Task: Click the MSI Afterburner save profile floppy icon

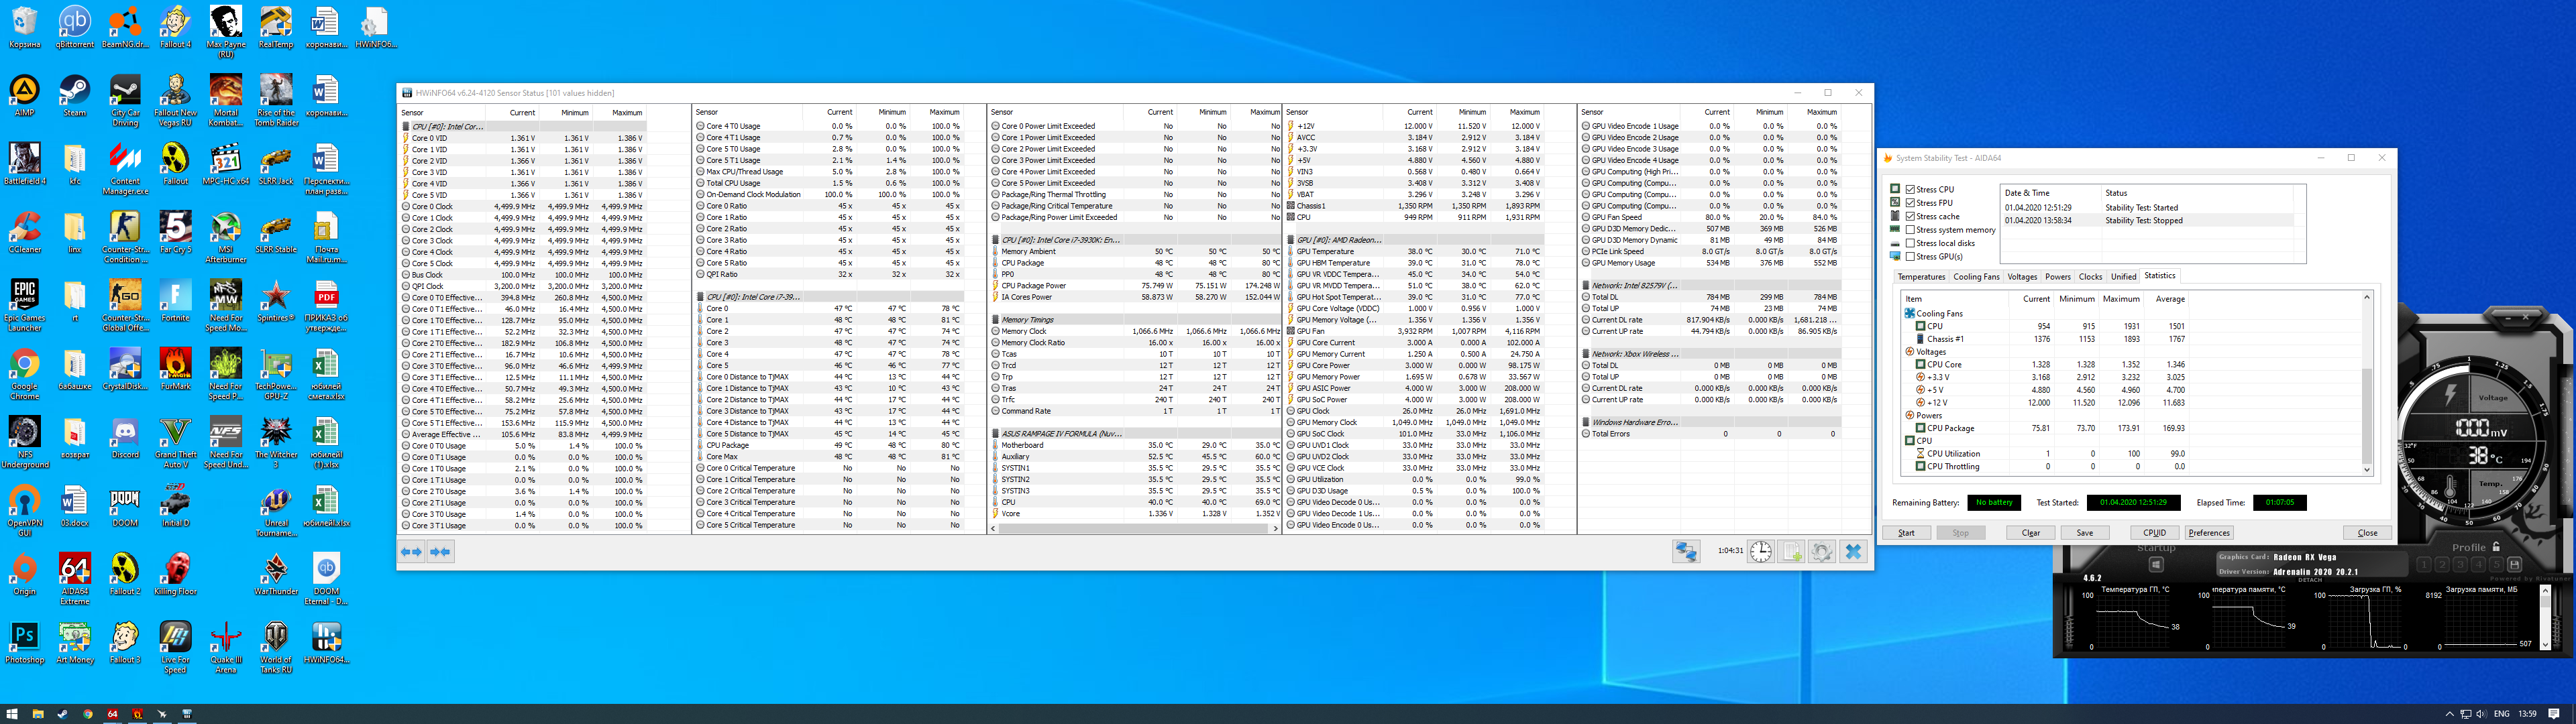Action: coord(2514,565)
